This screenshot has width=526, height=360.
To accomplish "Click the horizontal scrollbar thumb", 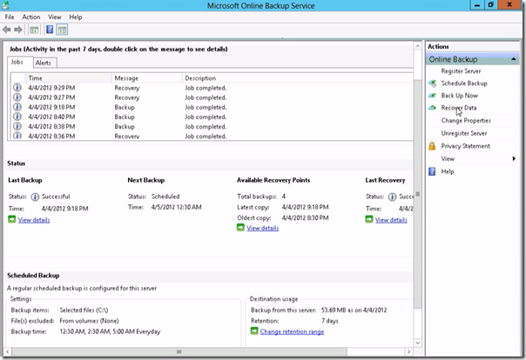I will pyautogui.click(x=179, y=351).
